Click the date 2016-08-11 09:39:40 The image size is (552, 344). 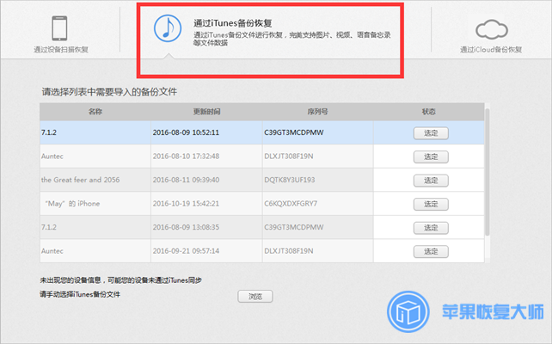pyautogui.click(x=186, y=180)
